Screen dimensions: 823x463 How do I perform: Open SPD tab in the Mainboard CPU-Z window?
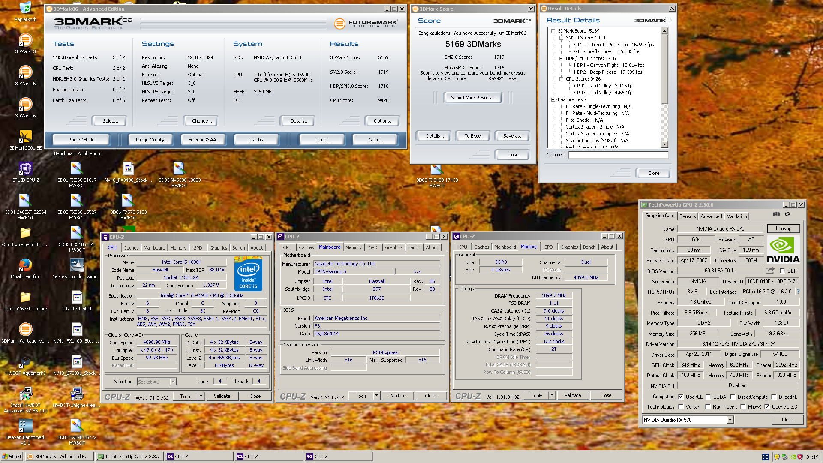[373, 247]
